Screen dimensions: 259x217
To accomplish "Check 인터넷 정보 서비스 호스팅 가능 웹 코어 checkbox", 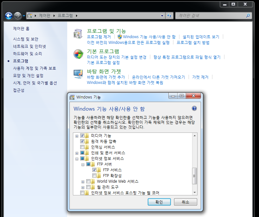I will (82, 193).
